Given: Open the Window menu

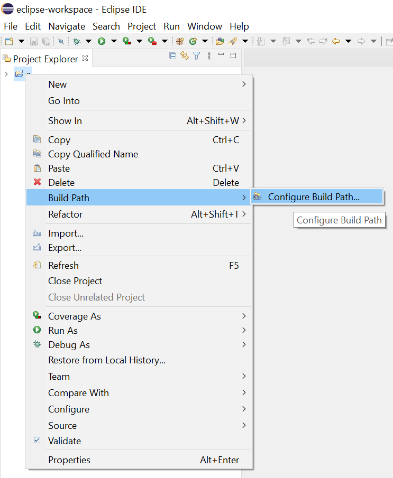Looking at the screenshot, I should click(205, 26).
